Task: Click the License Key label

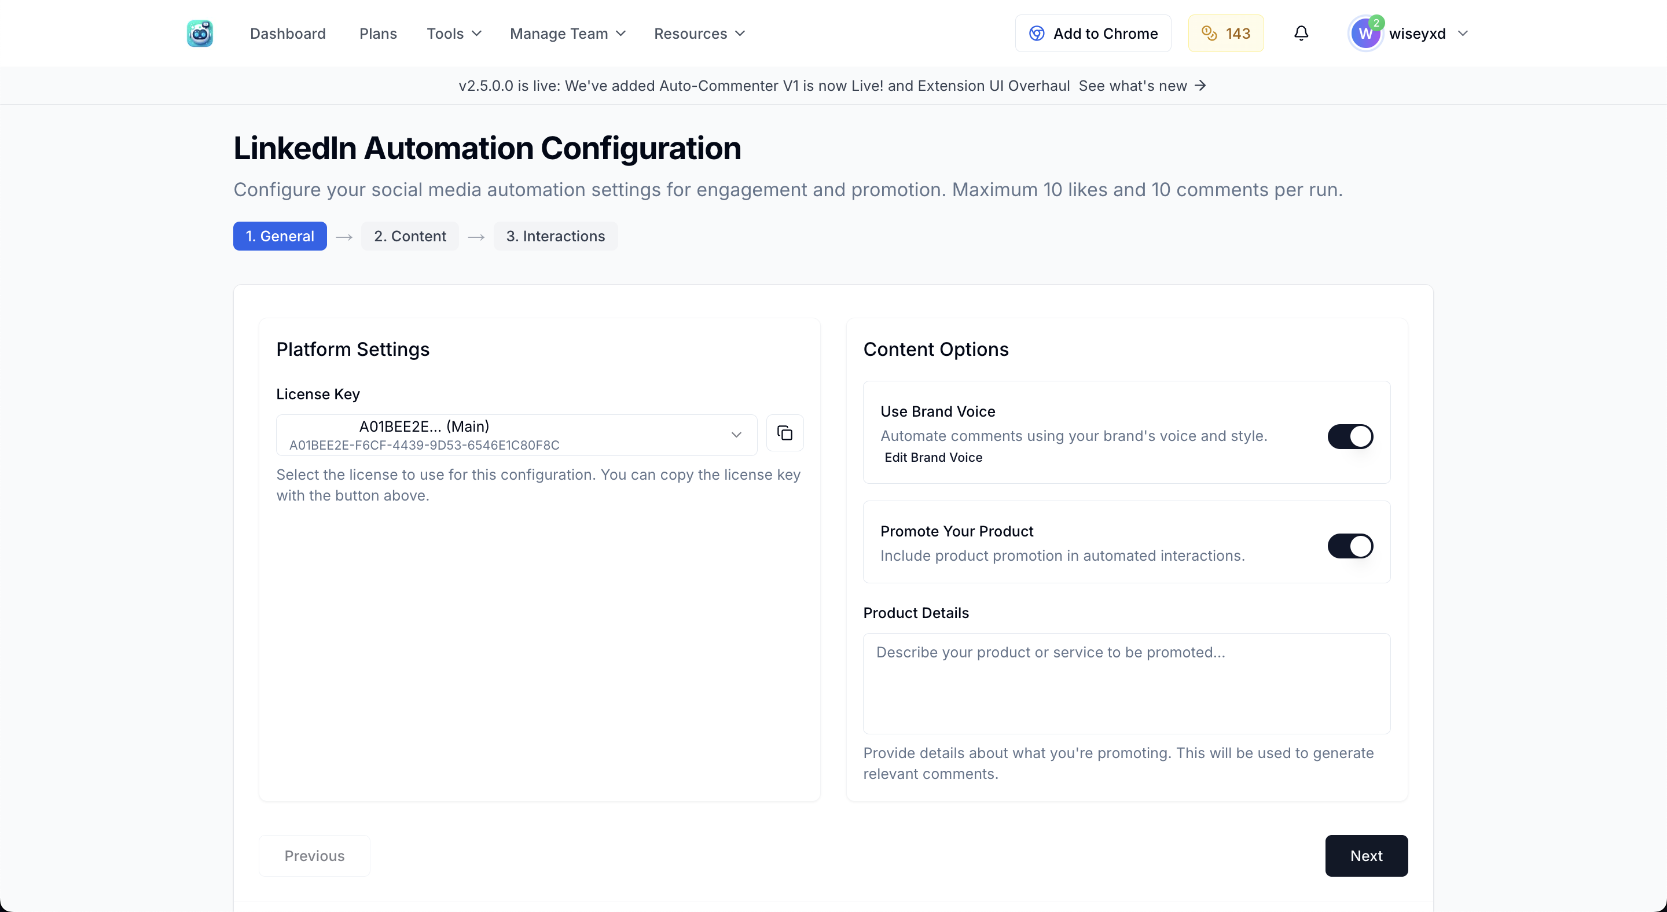Action: pos(318,394)
